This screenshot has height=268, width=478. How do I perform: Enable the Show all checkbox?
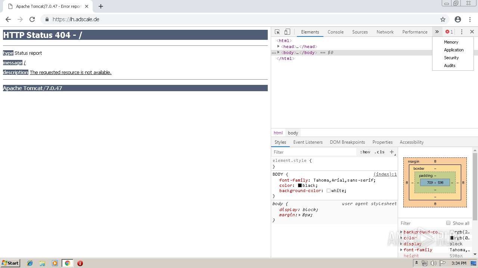448,223
